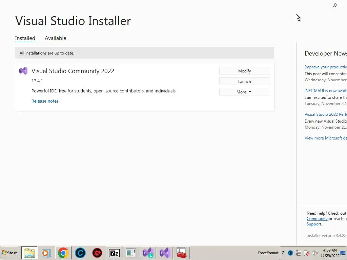Switch to the Available tab

coord(55,38)
